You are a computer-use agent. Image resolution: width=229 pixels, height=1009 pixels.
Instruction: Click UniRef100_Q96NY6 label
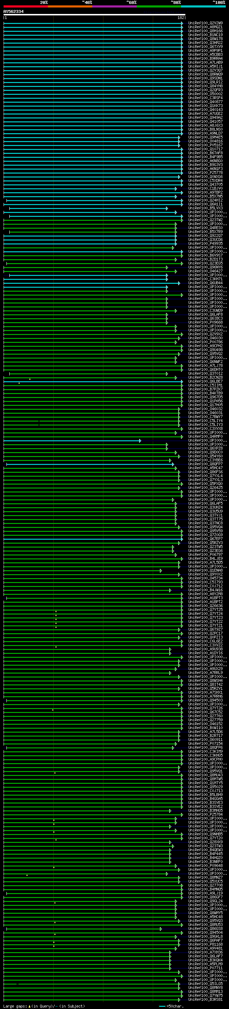[x=205, y=267]
